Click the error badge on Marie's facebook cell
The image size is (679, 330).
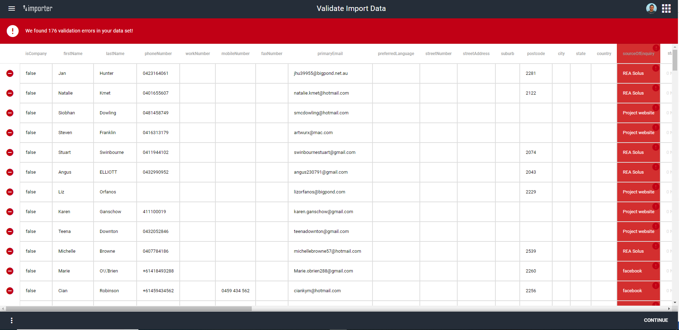click(656, 266)
